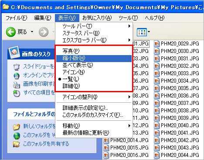This screenshot has height=160, width=204.
Task: Open the ヘルプ(H) menu
Action: point(155,18)
